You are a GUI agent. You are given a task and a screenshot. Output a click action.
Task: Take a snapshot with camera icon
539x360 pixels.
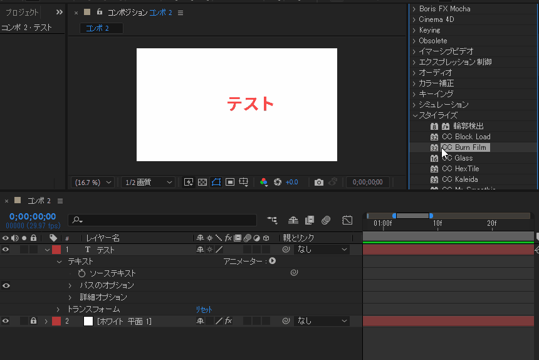[x=318, y=183]
